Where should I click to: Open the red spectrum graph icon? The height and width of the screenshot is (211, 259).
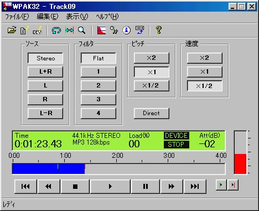tap(102, 30)
